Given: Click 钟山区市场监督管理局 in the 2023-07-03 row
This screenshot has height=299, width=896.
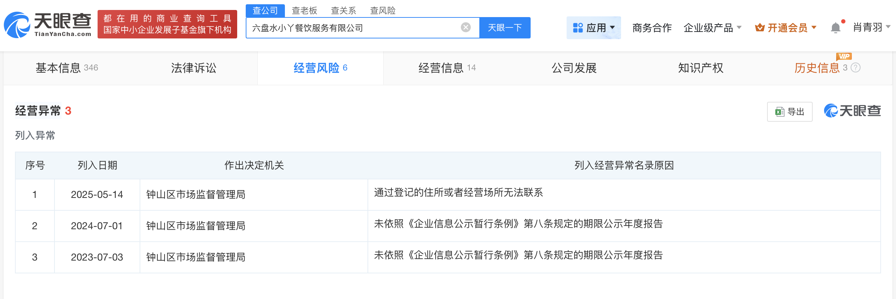Looking at the screenshot, I should (196, 257).
